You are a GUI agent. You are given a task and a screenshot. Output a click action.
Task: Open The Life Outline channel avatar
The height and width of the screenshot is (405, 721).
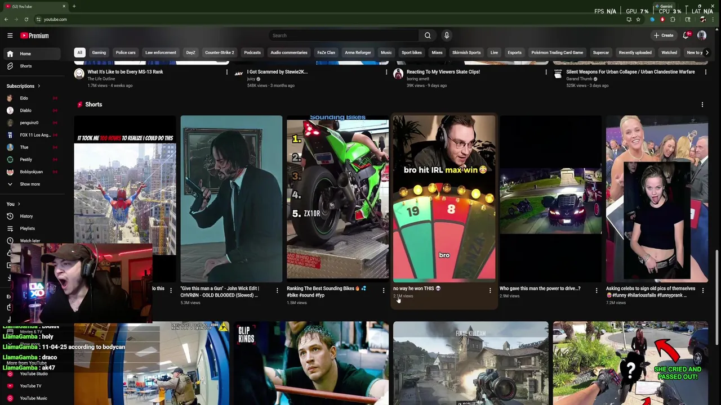tap(79, 74)
